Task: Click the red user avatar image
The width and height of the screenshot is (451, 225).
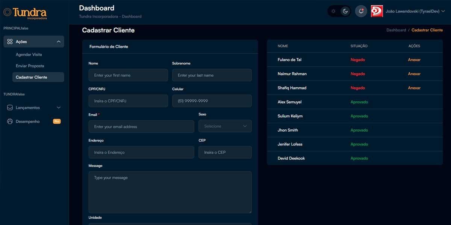Action: [376, 11]
